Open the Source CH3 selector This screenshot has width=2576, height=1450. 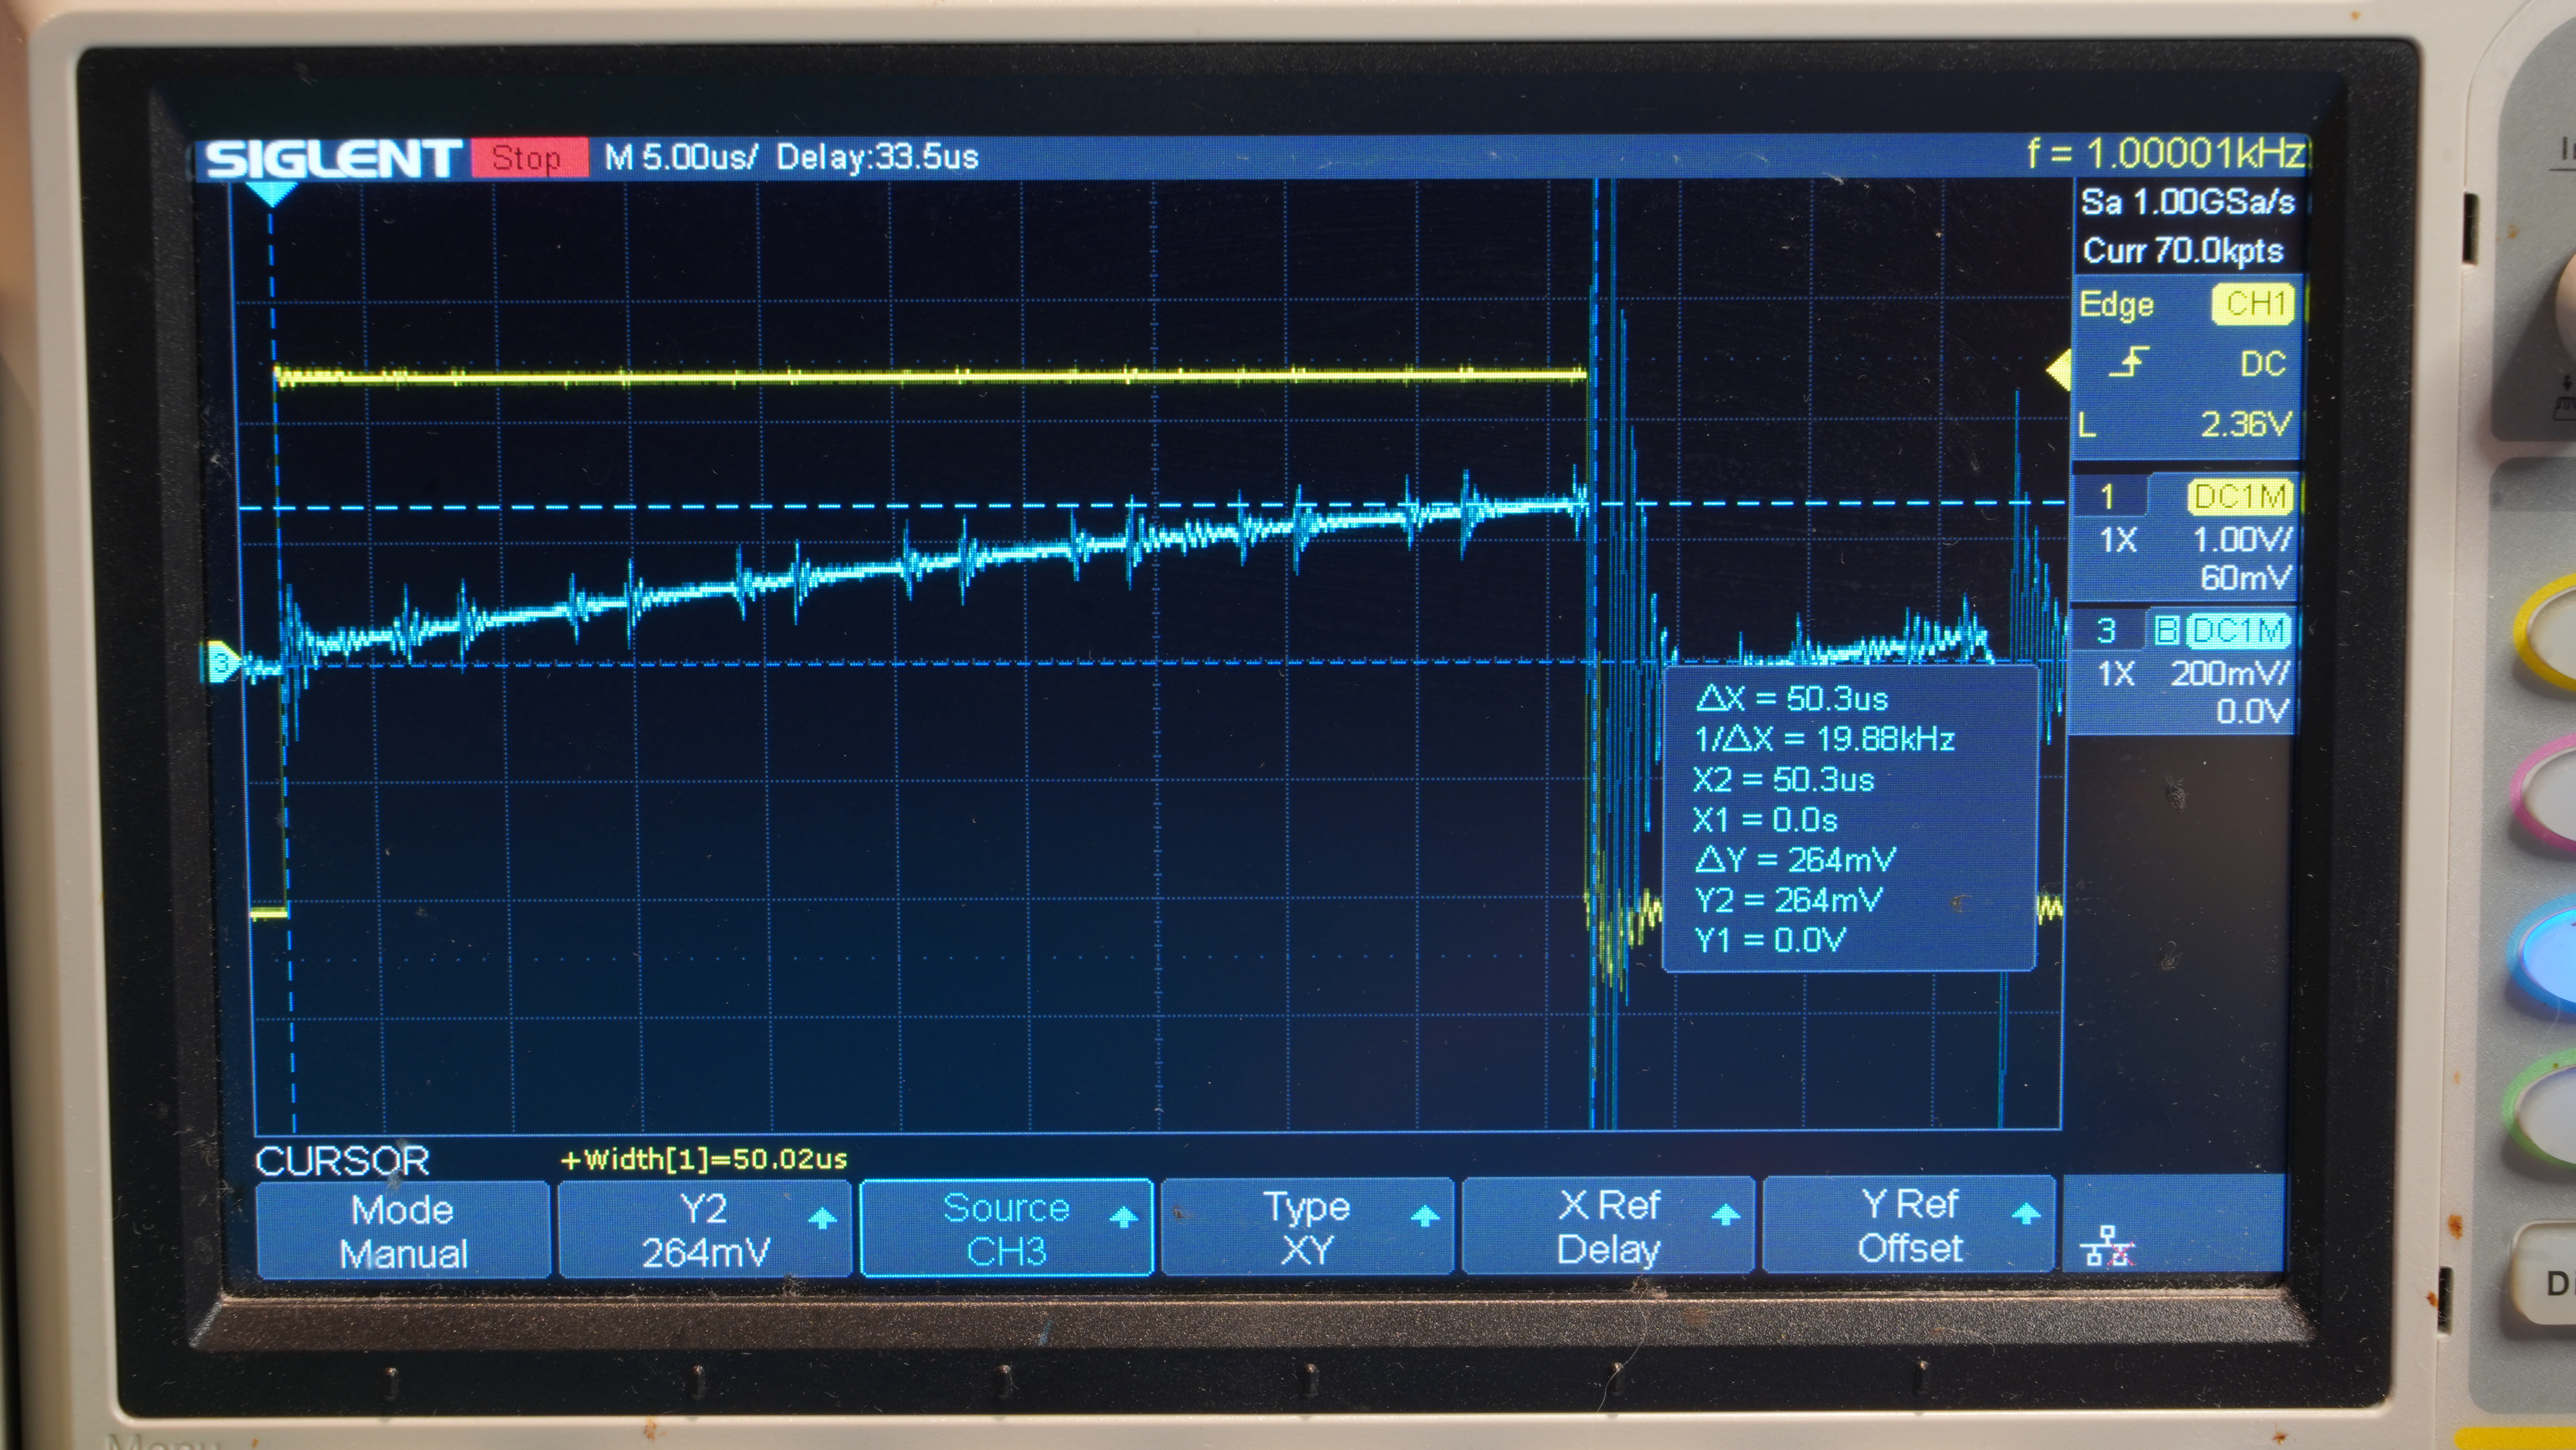[x=1006, y=1229]
